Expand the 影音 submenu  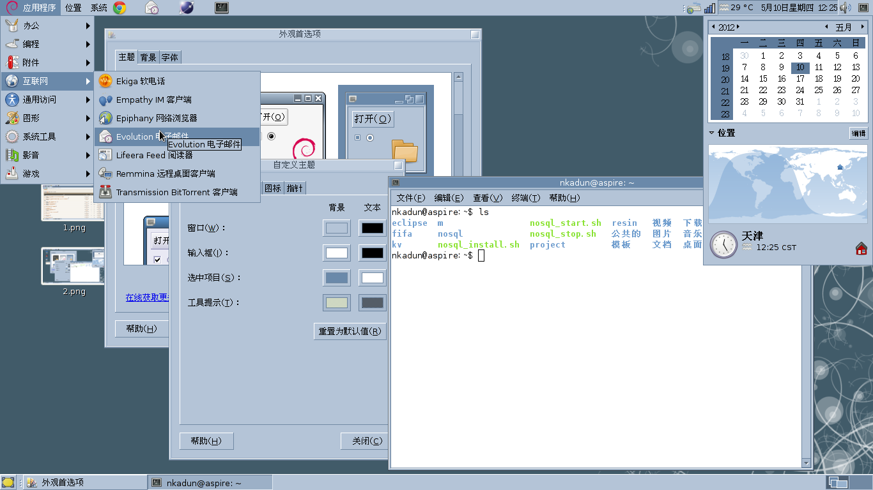tap(47, 155)
